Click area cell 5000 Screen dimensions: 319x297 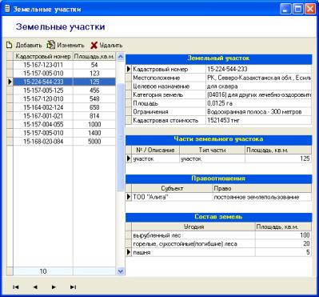94,142
